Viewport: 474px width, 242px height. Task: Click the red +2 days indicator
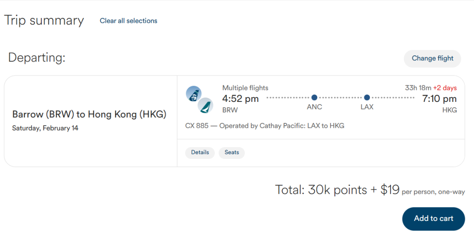[x=445, y=88]
